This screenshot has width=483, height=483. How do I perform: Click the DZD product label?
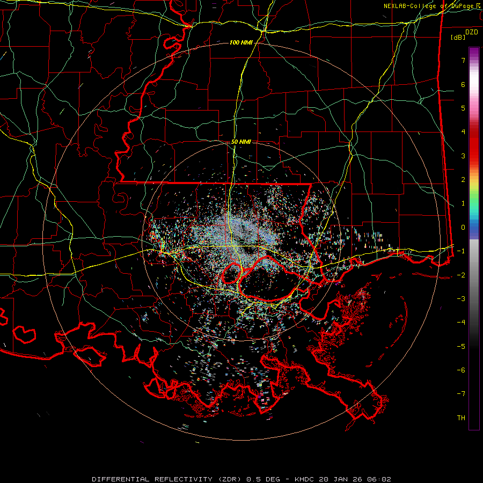[x=472, y=32]
